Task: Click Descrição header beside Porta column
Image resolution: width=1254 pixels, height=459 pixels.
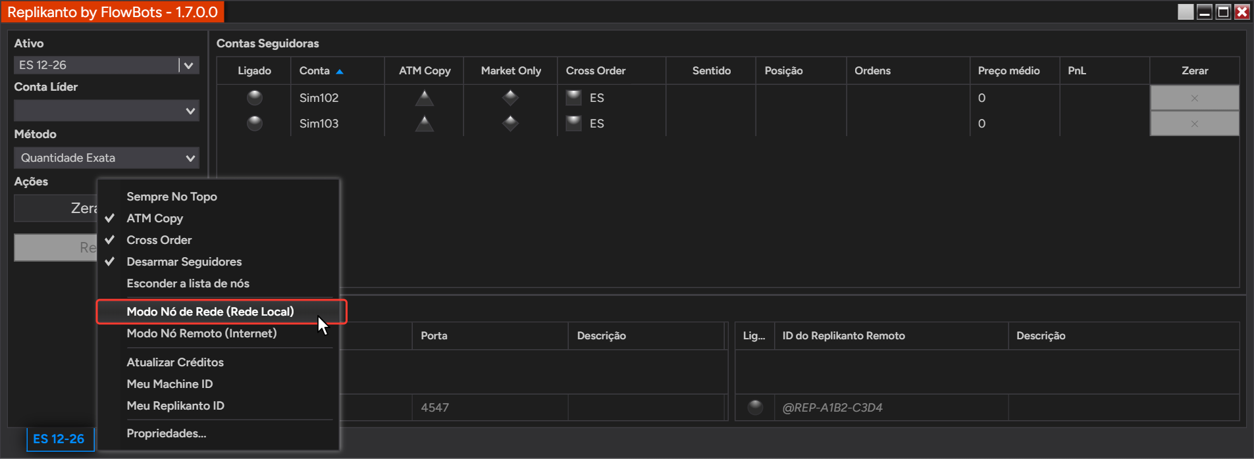Action: point(646,335)
